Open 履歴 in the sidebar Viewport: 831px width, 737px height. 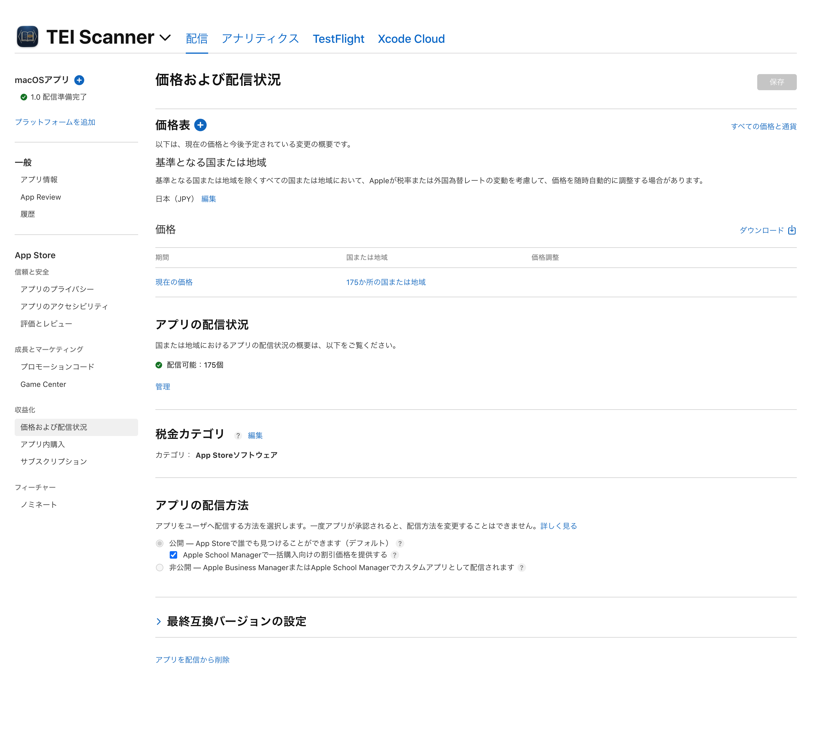[28, 214]
